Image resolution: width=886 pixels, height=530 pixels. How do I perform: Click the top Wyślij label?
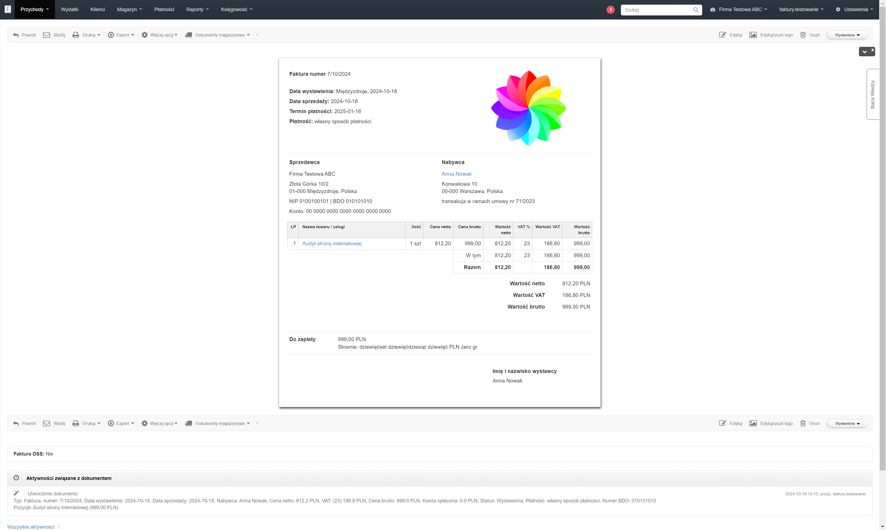point(59,35)
